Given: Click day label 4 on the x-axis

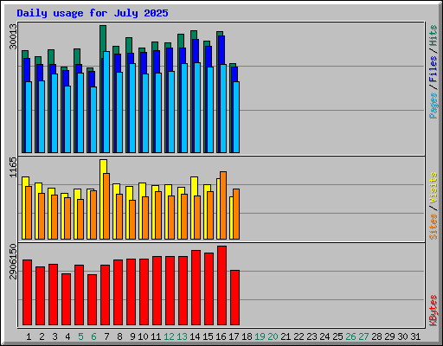Looking at the screenshot, I should point(67,336).
